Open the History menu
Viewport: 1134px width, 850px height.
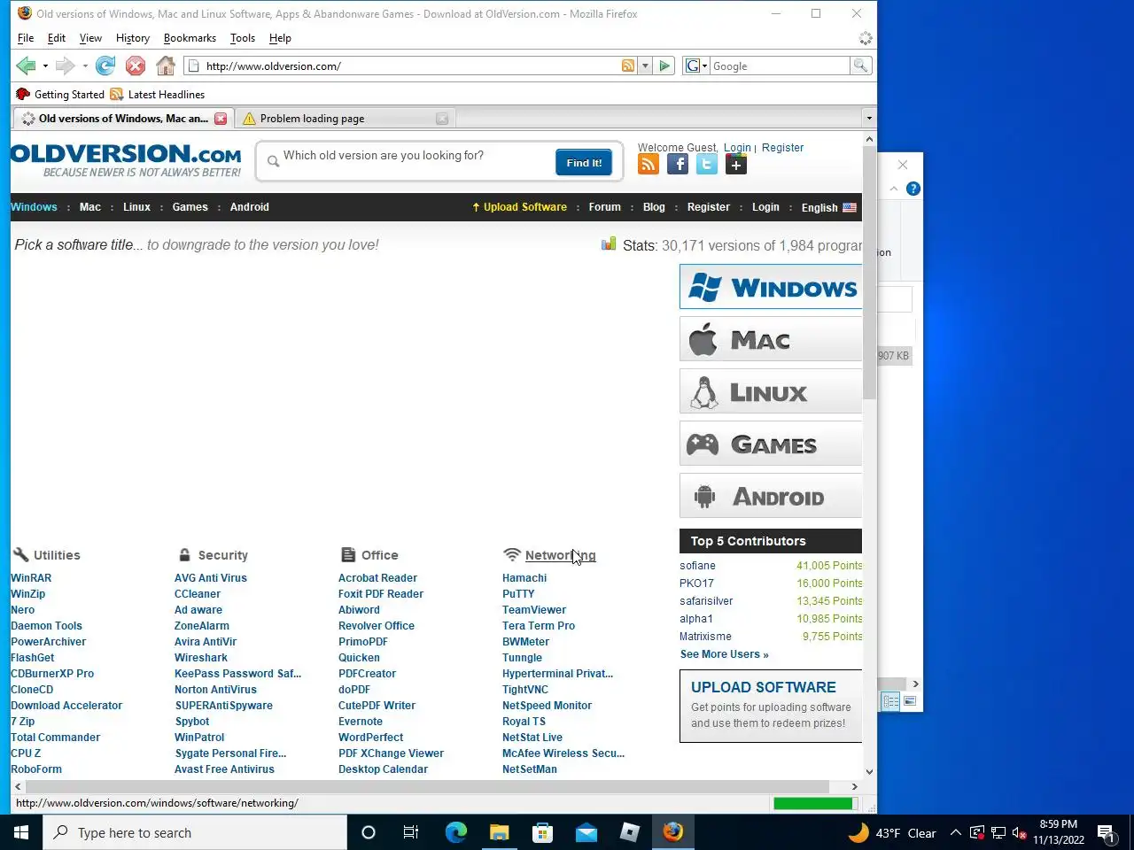point(133,38)
